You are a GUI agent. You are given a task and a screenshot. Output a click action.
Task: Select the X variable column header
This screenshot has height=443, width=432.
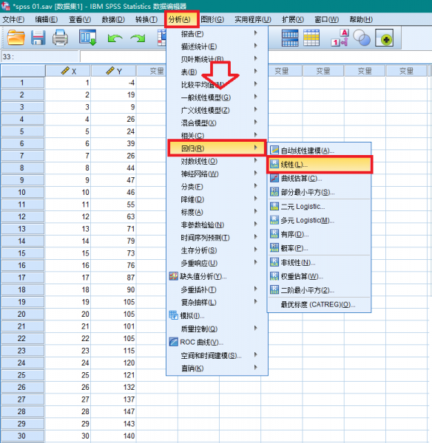(x=68, y=71)
